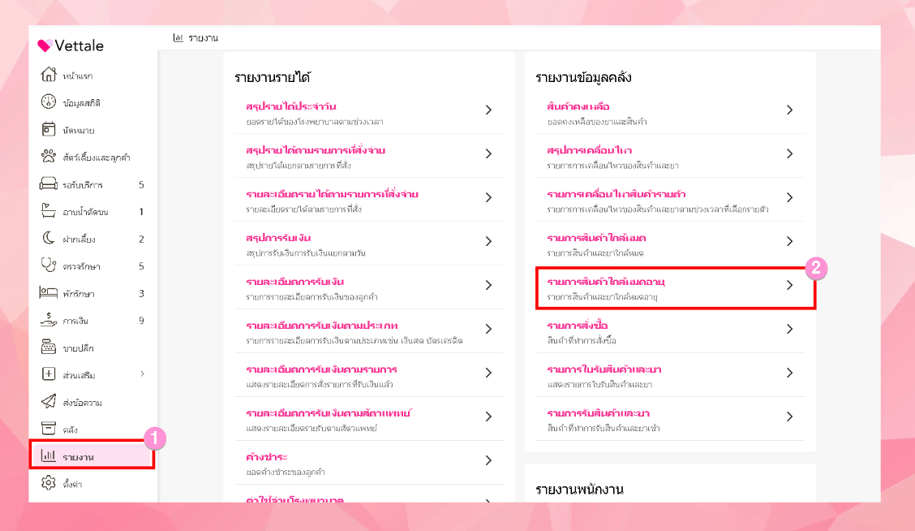Screen dimensions: 915x531
Task: Open พักรักษา bed icon in sidebar
Action: click(x=48, y=293)
